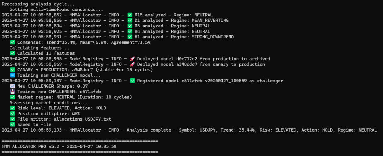Viewport: 383px width, 156px height.
Task: Click the green check next to Consensus line
Action: pos(13,42)
